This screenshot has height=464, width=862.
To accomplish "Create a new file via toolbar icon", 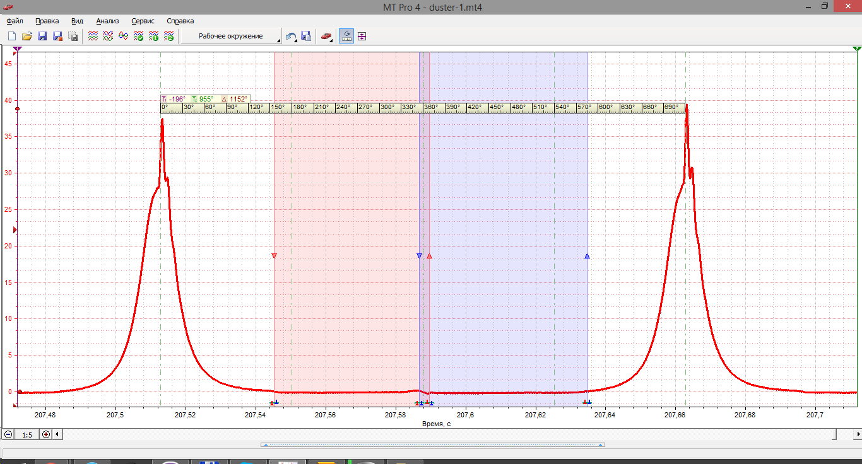I will point(11,37).
